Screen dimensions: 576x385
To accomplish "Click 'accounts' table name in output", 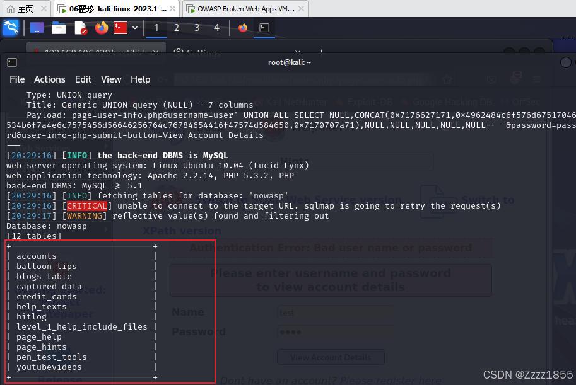I will tap(37, 256).
